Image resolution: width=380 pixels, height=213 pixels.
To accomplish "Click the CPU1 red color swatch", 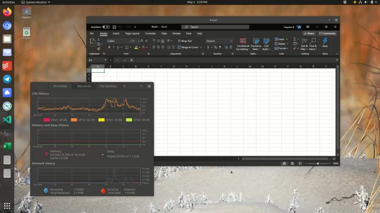I will 47,120.
